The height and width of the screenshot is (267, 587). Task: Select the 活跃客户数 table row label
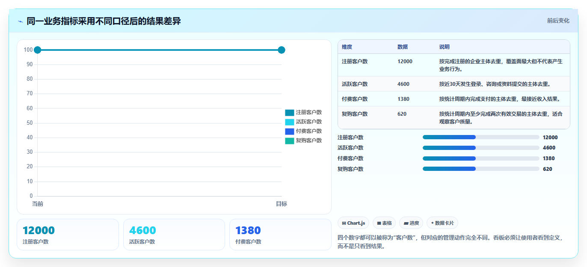point(355,84)
